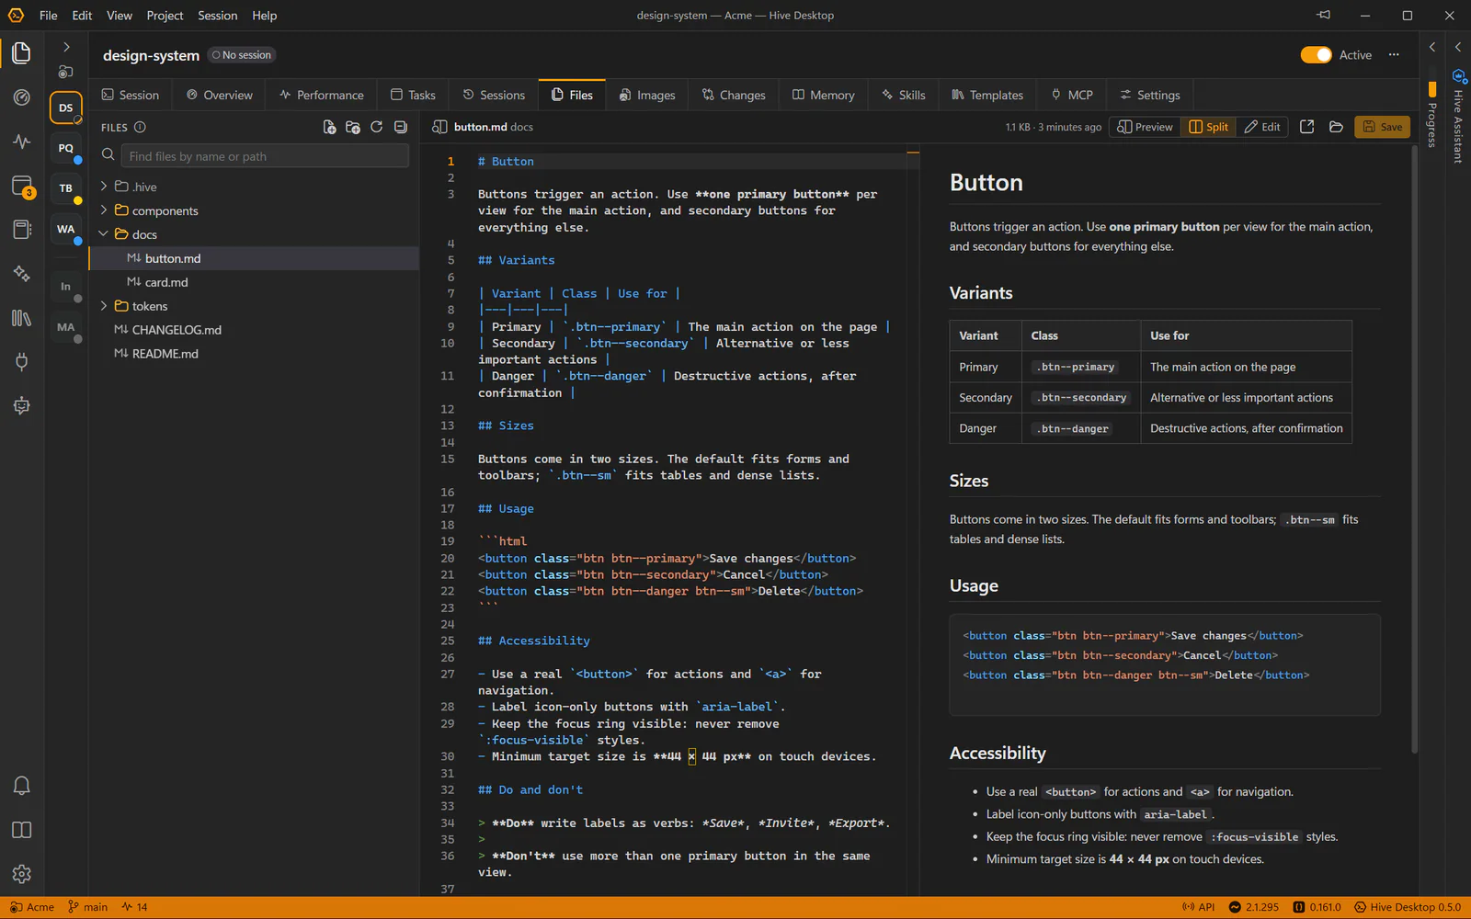Select the WA project avatar
This screenshot has height=919, width=1471.
point(66,229)
